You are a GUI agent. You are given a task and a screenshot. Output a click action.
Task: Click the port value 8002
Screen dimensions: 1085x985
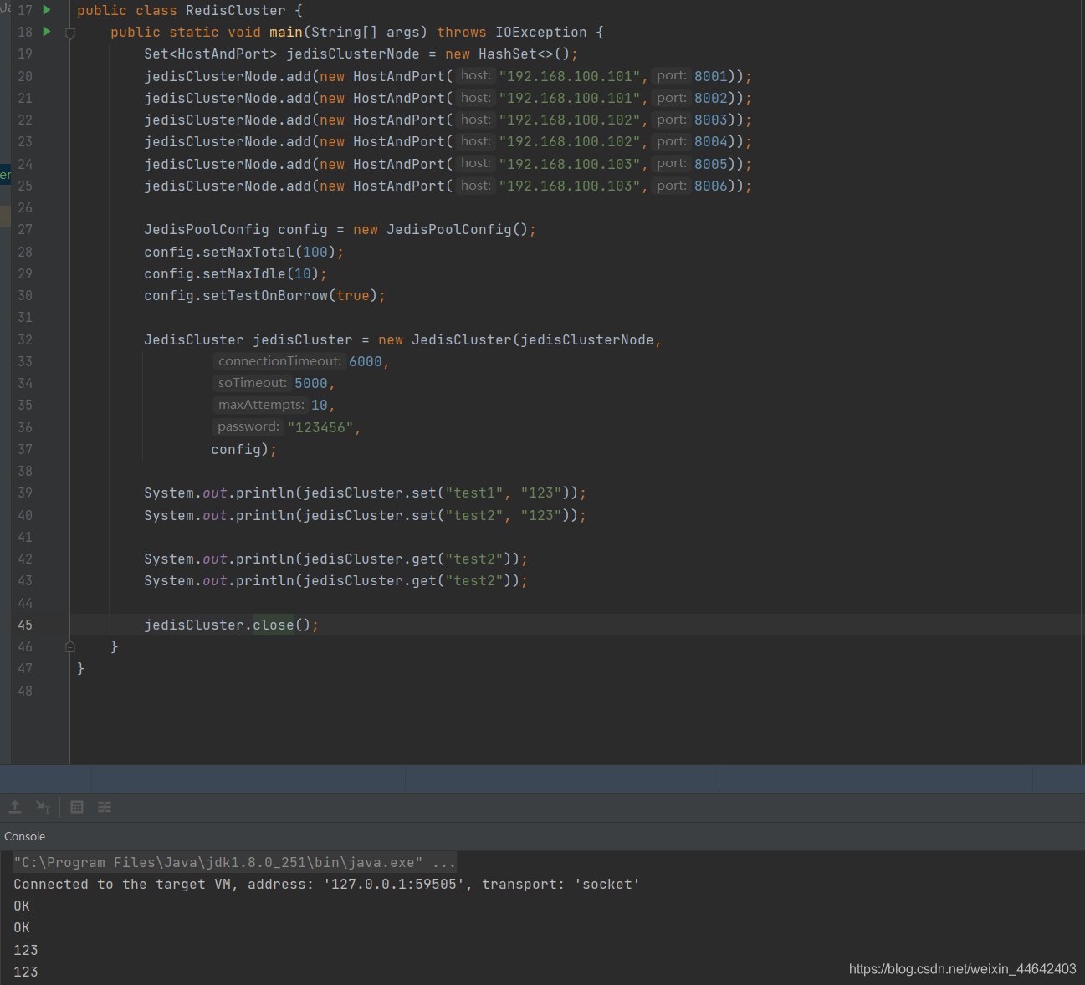(711, 98)
